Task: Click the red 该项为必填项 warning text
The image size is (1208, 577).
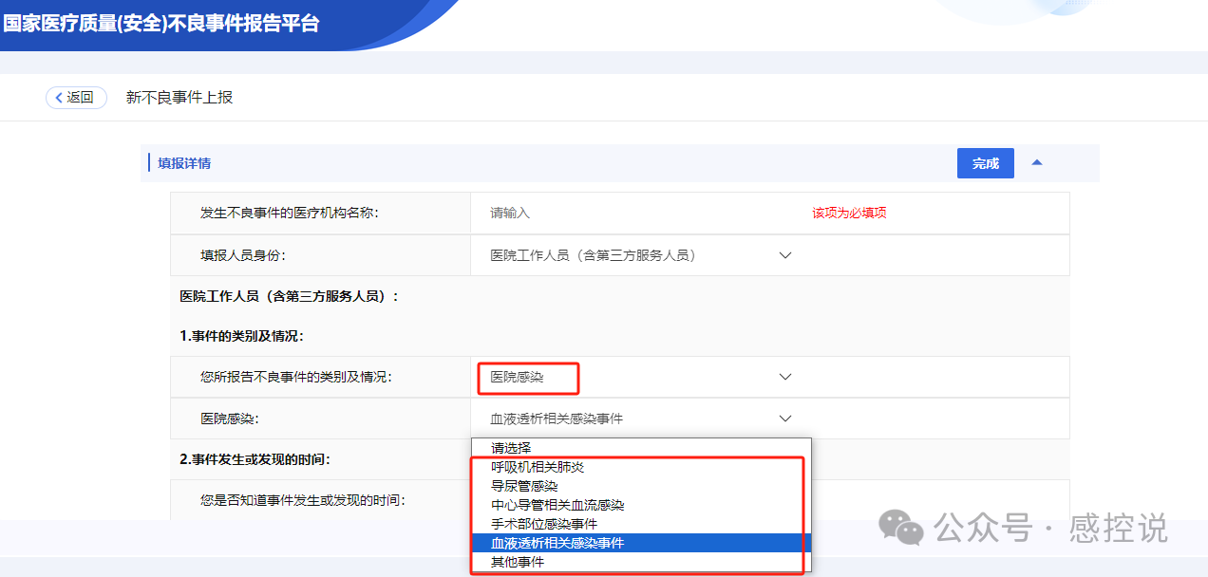Action: [846, 213]
